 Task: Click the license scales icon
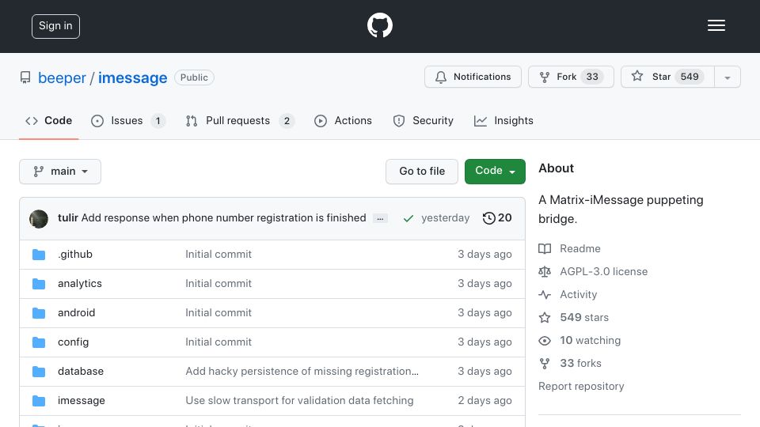click(545, 271)
